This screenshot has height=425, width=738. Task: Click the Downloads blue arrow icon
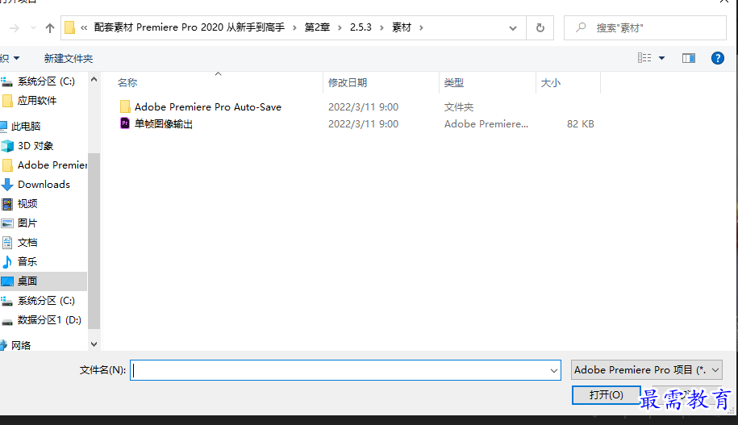[x=7, y=185]
